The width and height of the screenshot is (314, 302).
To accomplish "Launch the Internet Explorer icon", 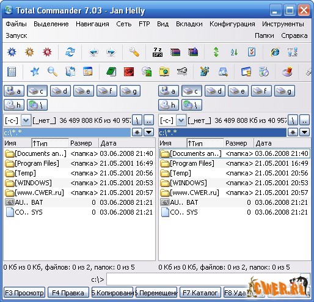I will click(x=275, y=52).
